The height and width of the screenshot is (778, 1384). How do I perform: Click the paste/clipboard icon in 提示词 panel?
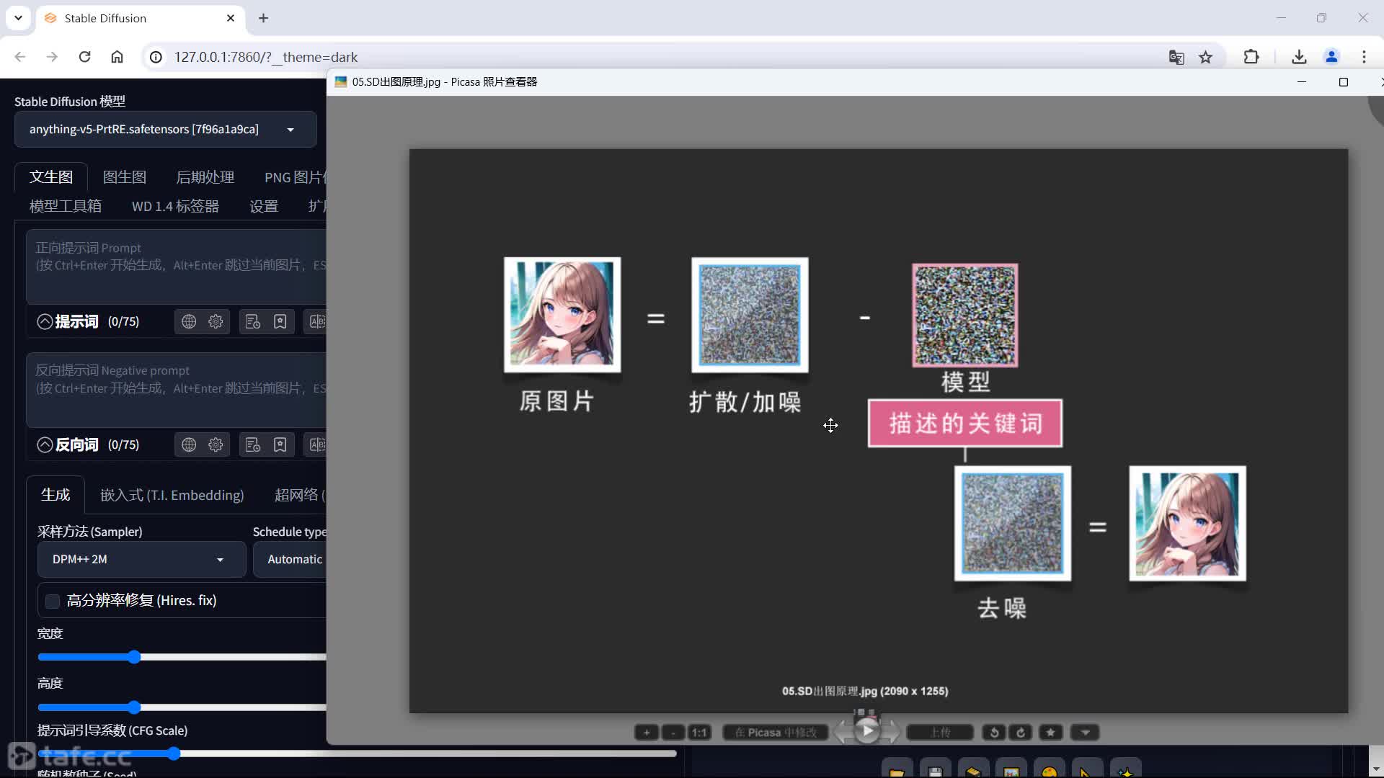252,322
